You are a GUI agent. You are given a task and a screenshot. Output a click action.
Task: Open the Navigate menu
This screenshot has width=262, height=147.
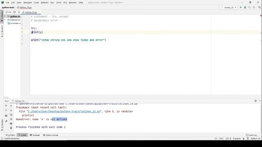point(27,2)
